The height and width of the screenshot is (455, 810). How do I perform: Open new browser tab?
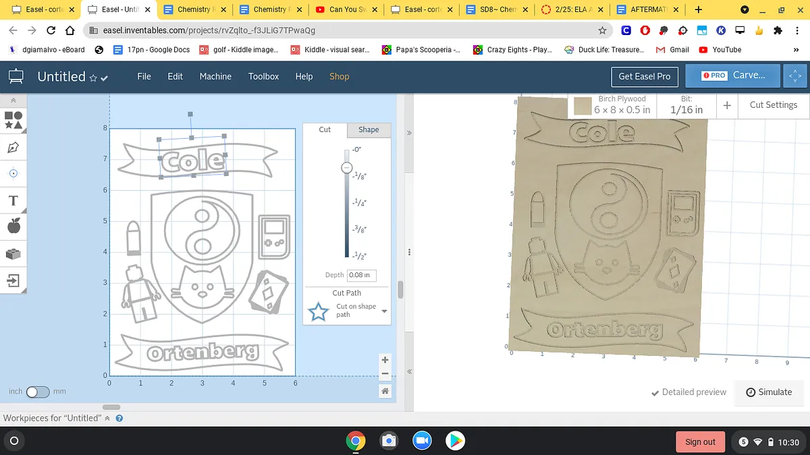tap(698, 9)
